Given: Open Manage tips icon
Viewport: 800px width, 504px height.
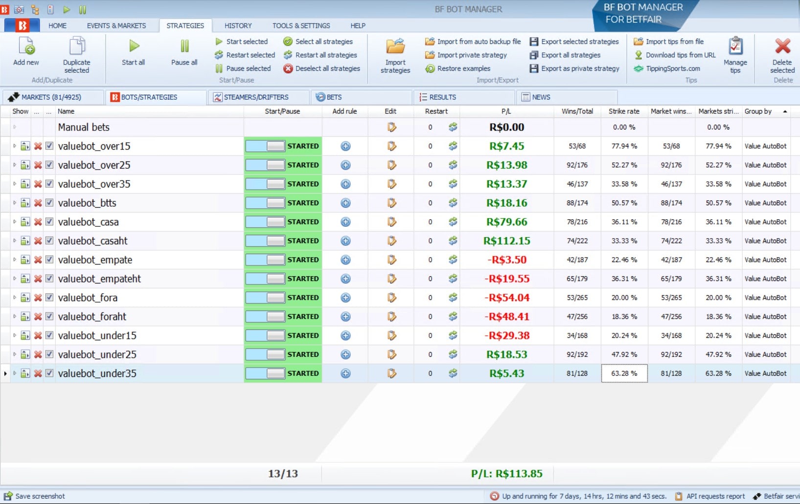Looking at the screenshot, I should tap(735, 46).
